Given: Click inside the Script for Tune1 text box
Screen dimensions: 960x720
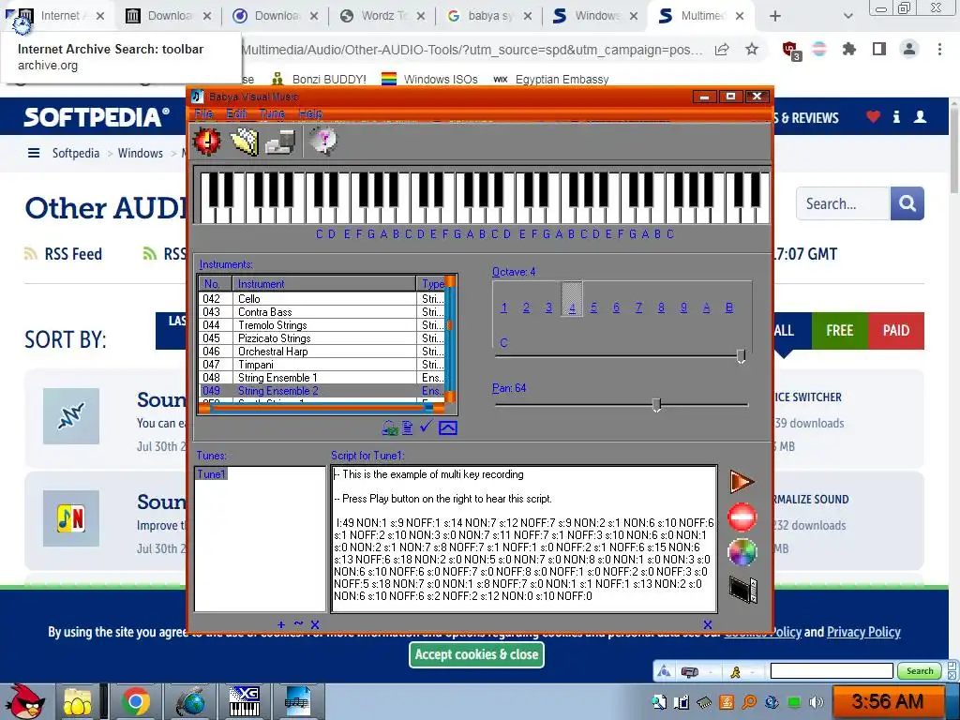Looking at the screenshot, I should point(523,539).
